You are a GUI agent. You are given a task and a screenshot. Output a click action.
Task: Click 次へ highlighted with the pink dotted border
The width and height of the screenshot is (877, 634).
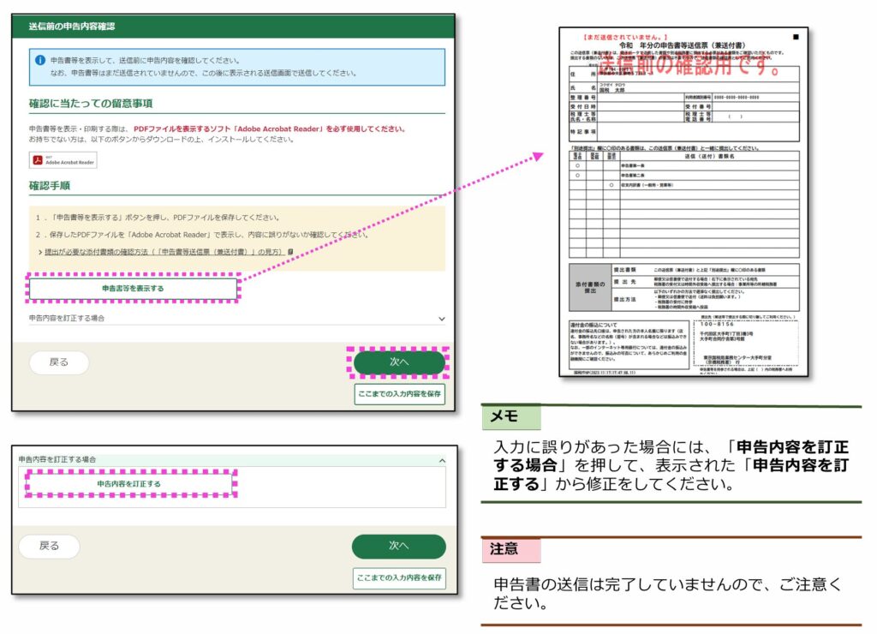pyautogui.click(x=399, y=362)
